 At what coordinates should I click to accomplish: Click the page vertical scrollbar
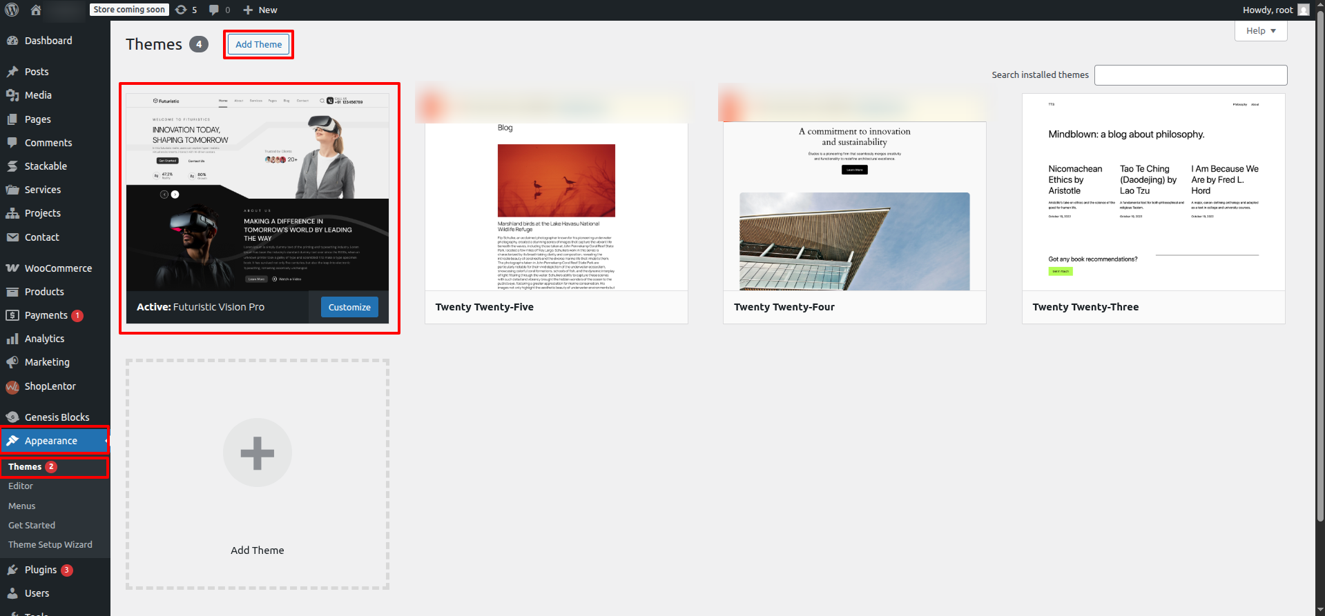point(1320,276)
